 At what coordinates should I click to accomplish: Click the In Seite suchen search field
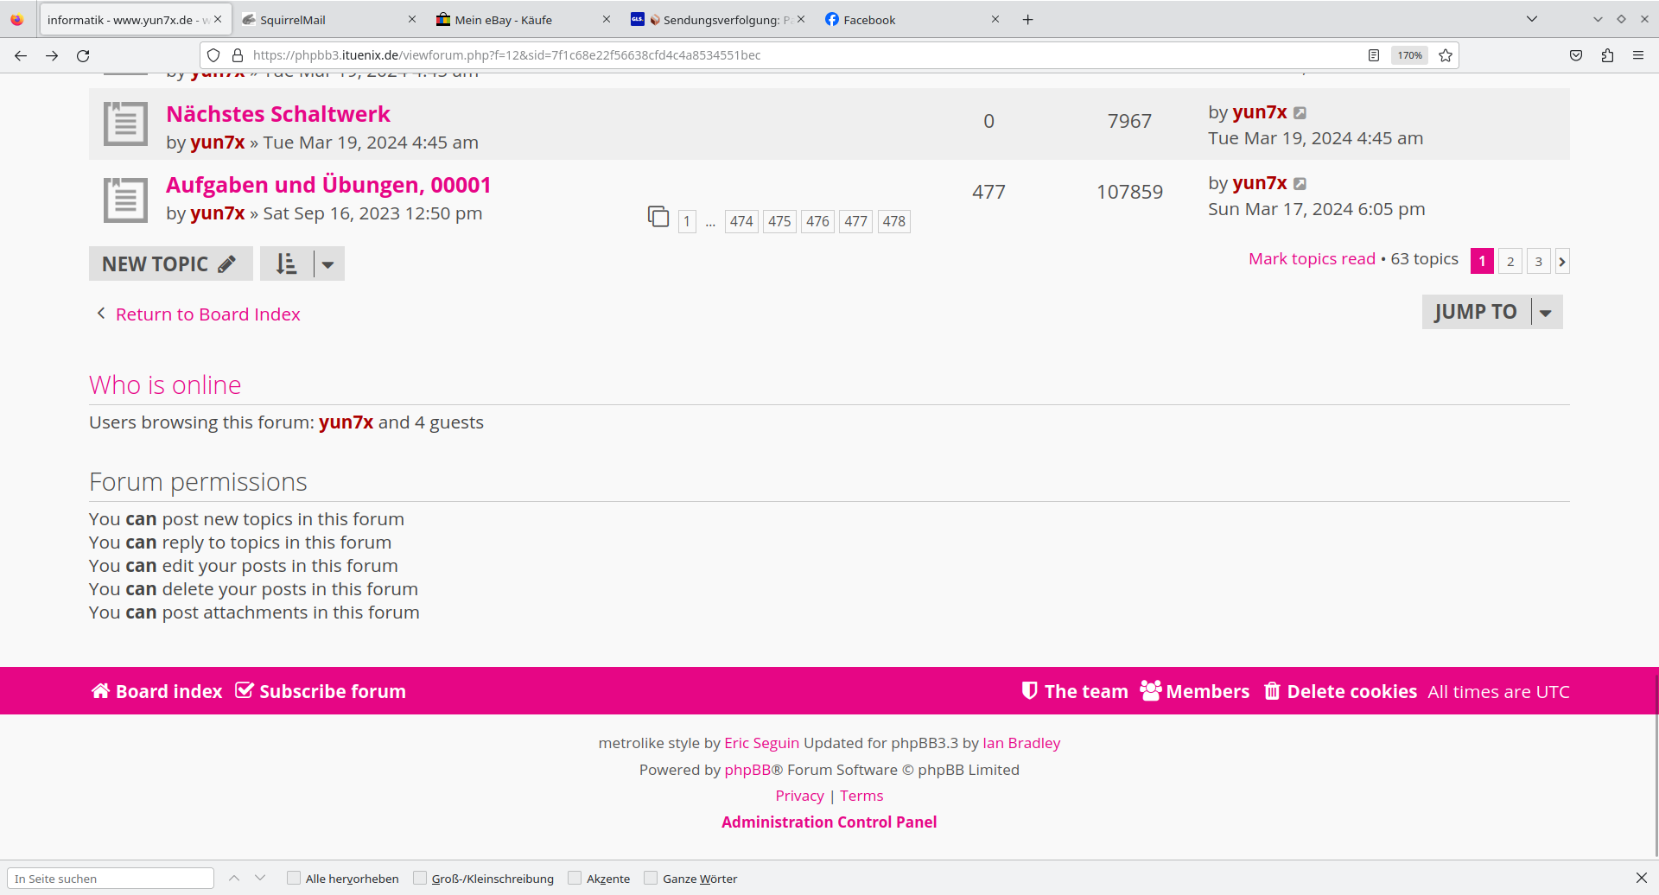click(x=111, y=879)
